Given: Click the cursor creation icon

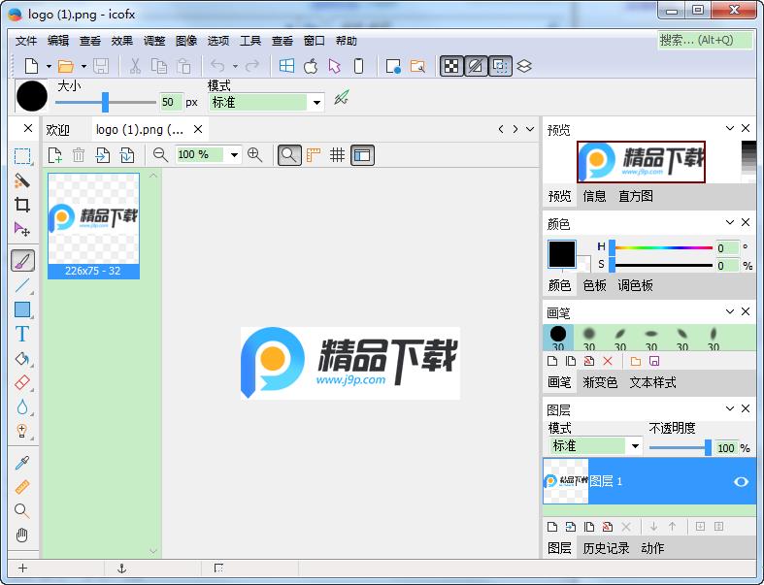Looking at the screenshot, I should [x=335, y=66].
